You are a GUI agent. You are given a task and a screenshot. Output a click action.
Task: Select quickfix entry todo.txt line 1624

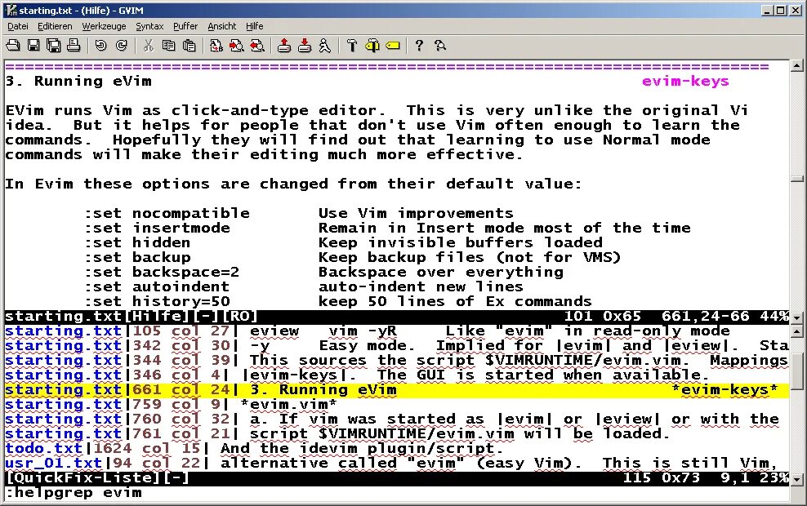click(x=396, y=448)
